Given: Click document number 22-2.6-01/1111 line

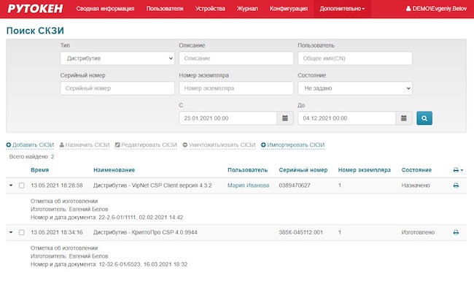Looking at the screenshot, I should coord(106,218).
